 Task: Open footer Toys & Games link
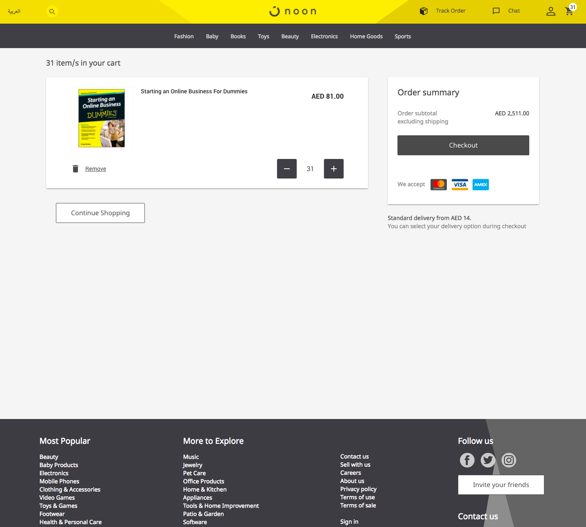[x=58, y=506]
